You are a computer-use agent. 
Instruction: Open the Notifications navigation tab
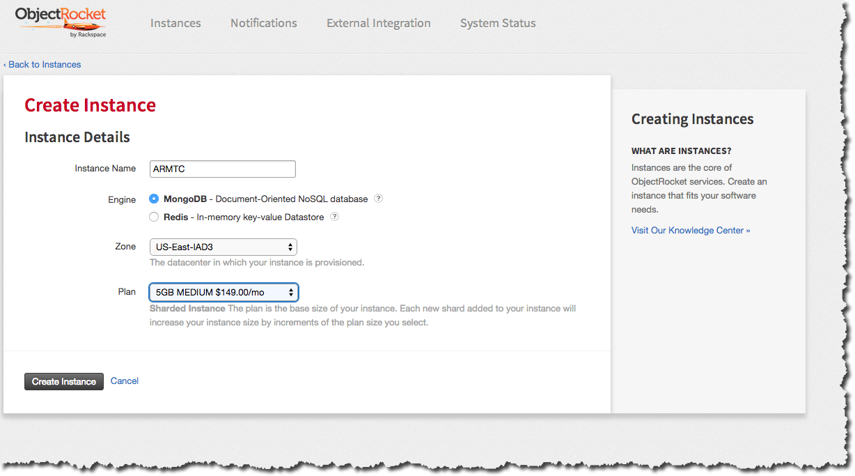point(264,23)
